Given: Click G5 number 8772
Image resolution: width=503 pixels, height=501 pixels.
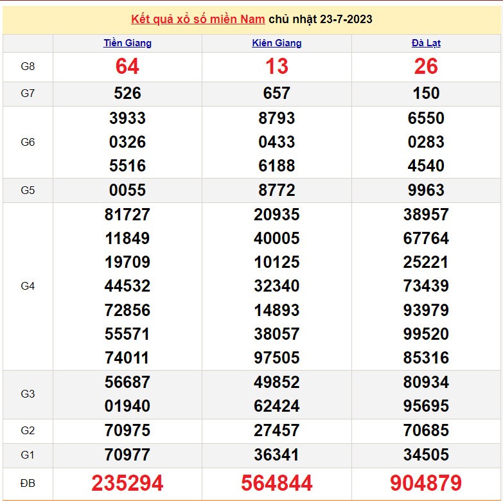Looking at the screenshot, I should pos(276,190).
